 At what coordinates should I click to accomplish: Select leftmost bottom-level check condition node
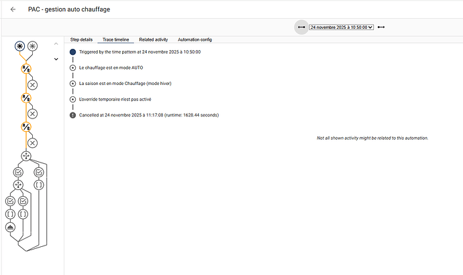[10, 201]
